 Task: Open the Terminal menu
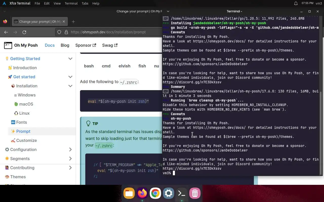tap(71, 3)
